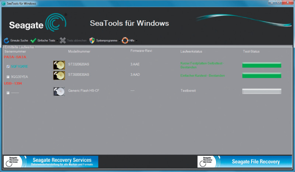Viewport: 295px width, 172px height.
Task: Click the Tests abbrechen label
Action: [x=77, y=41]
